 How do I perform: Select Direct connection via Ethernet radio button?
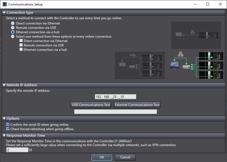[x=13, y=24]
